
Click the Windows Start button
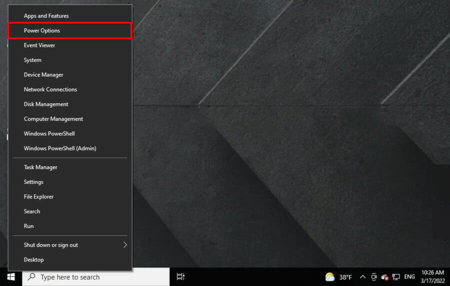tap(11, 277)
